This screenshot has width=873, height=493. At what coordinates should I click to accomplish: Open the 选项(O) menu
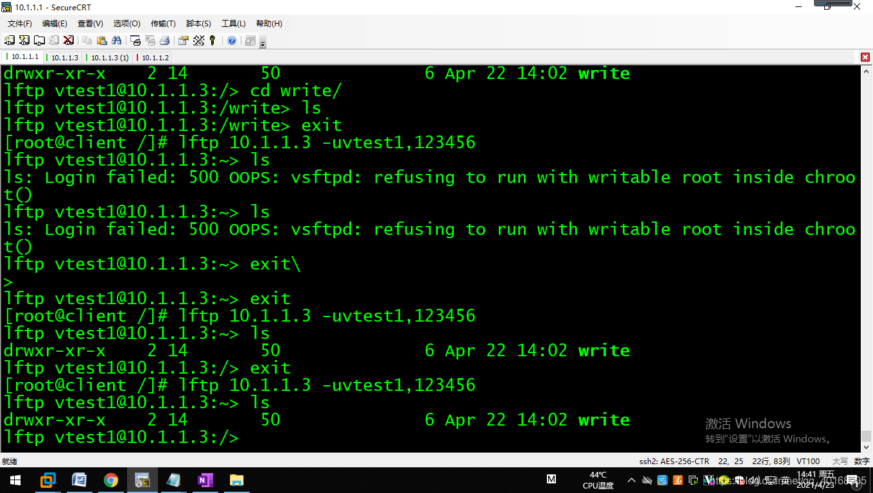coord(126,24)
